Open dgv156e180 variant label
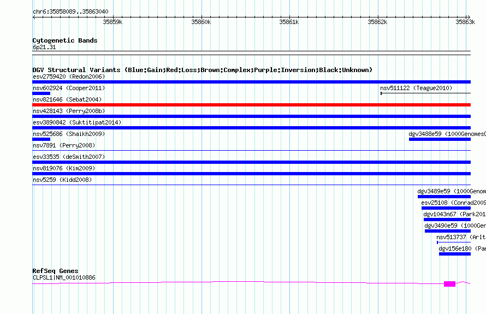486x314 pixels. coord(462,248)
